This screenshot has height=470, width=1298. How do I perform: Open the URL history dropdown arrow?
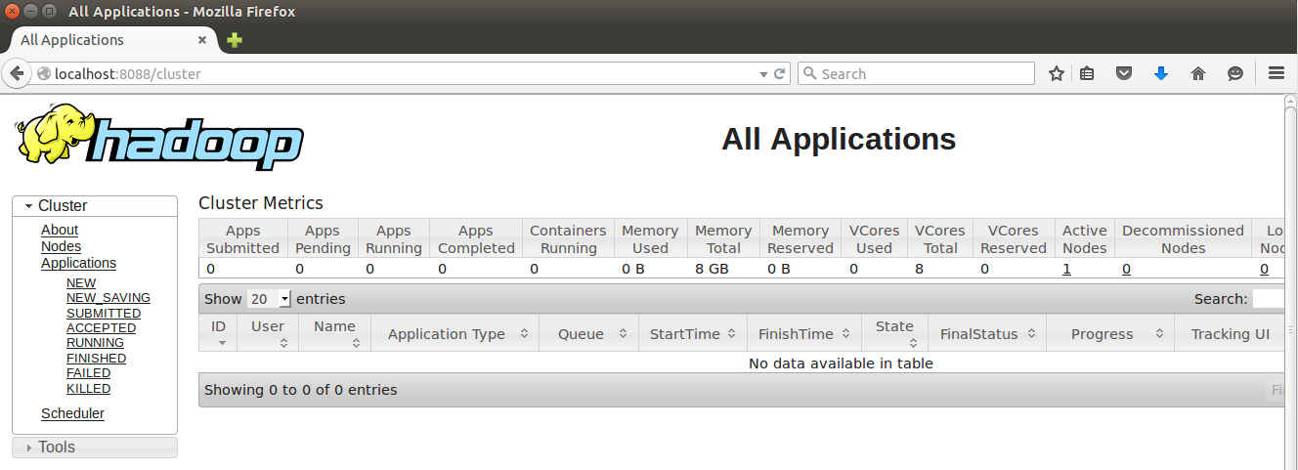tap(764, 74)
